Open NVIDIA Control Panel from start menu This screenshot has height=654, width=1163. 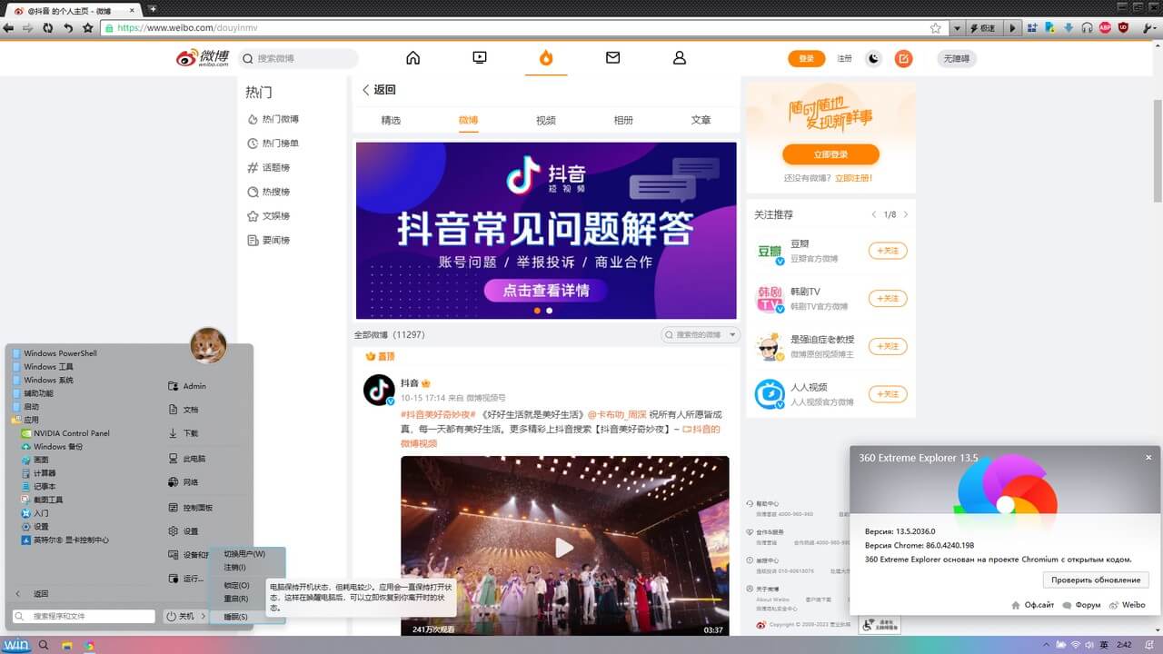point(65,433)
